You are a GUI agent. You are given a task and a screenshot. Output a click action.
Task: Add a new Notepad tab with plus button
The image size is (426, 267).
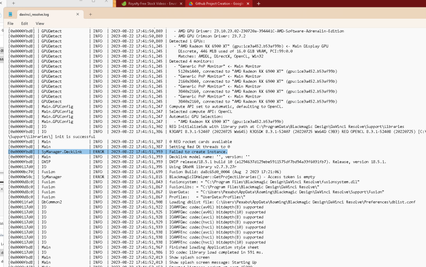pyautogui.click(x=90, y=15)
